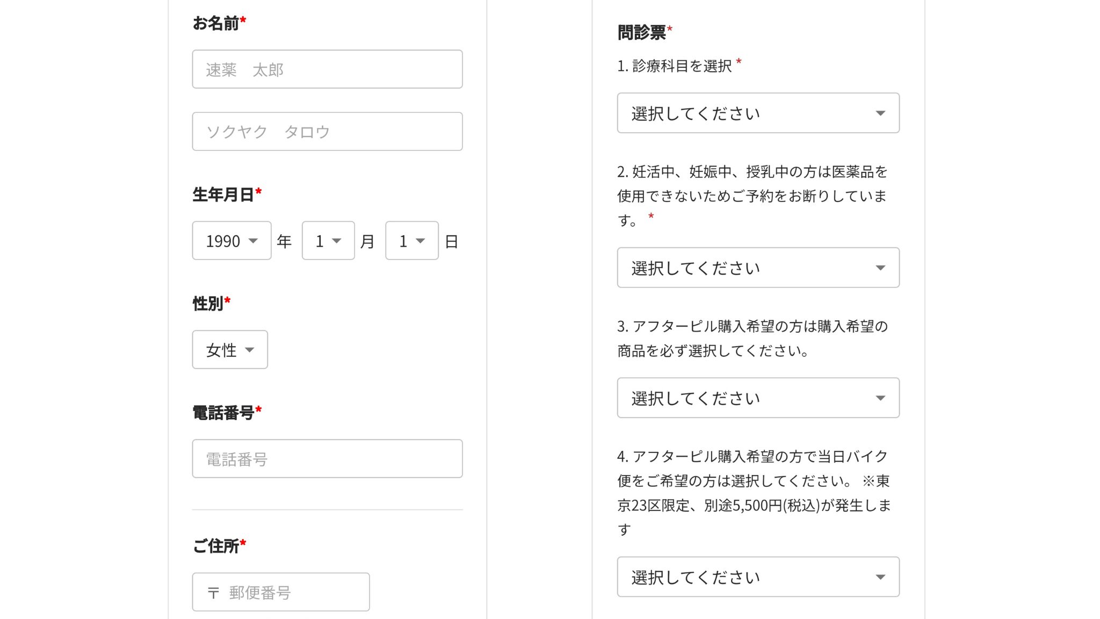Image resolution: width=1100 pixels, height=619 pixels.
Task: Click the 性別 label
Action: coord(208,303)
